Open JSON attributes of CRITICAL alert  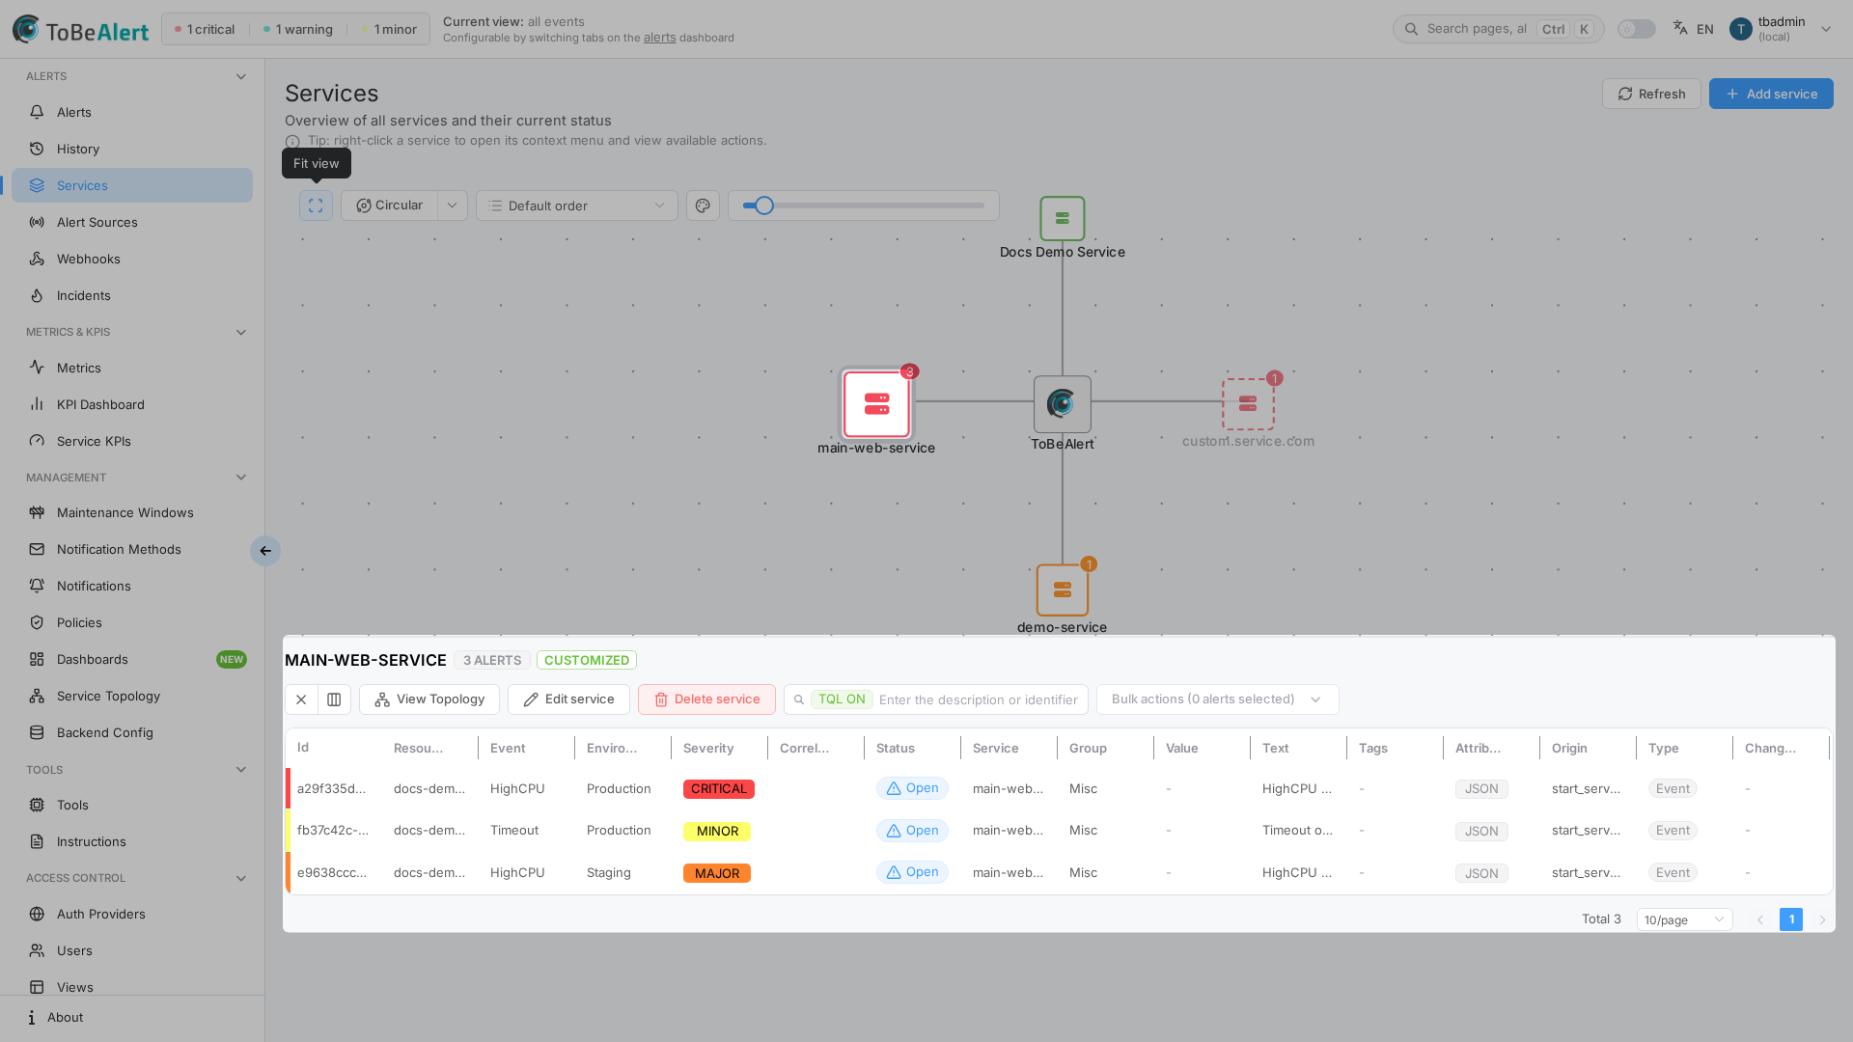[x=1481, y=789]
